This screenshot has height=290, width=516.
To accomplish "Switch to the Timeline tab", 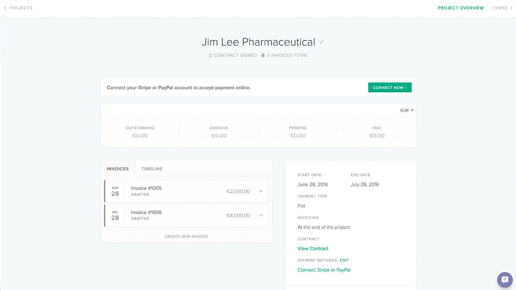I will (151, 169).
